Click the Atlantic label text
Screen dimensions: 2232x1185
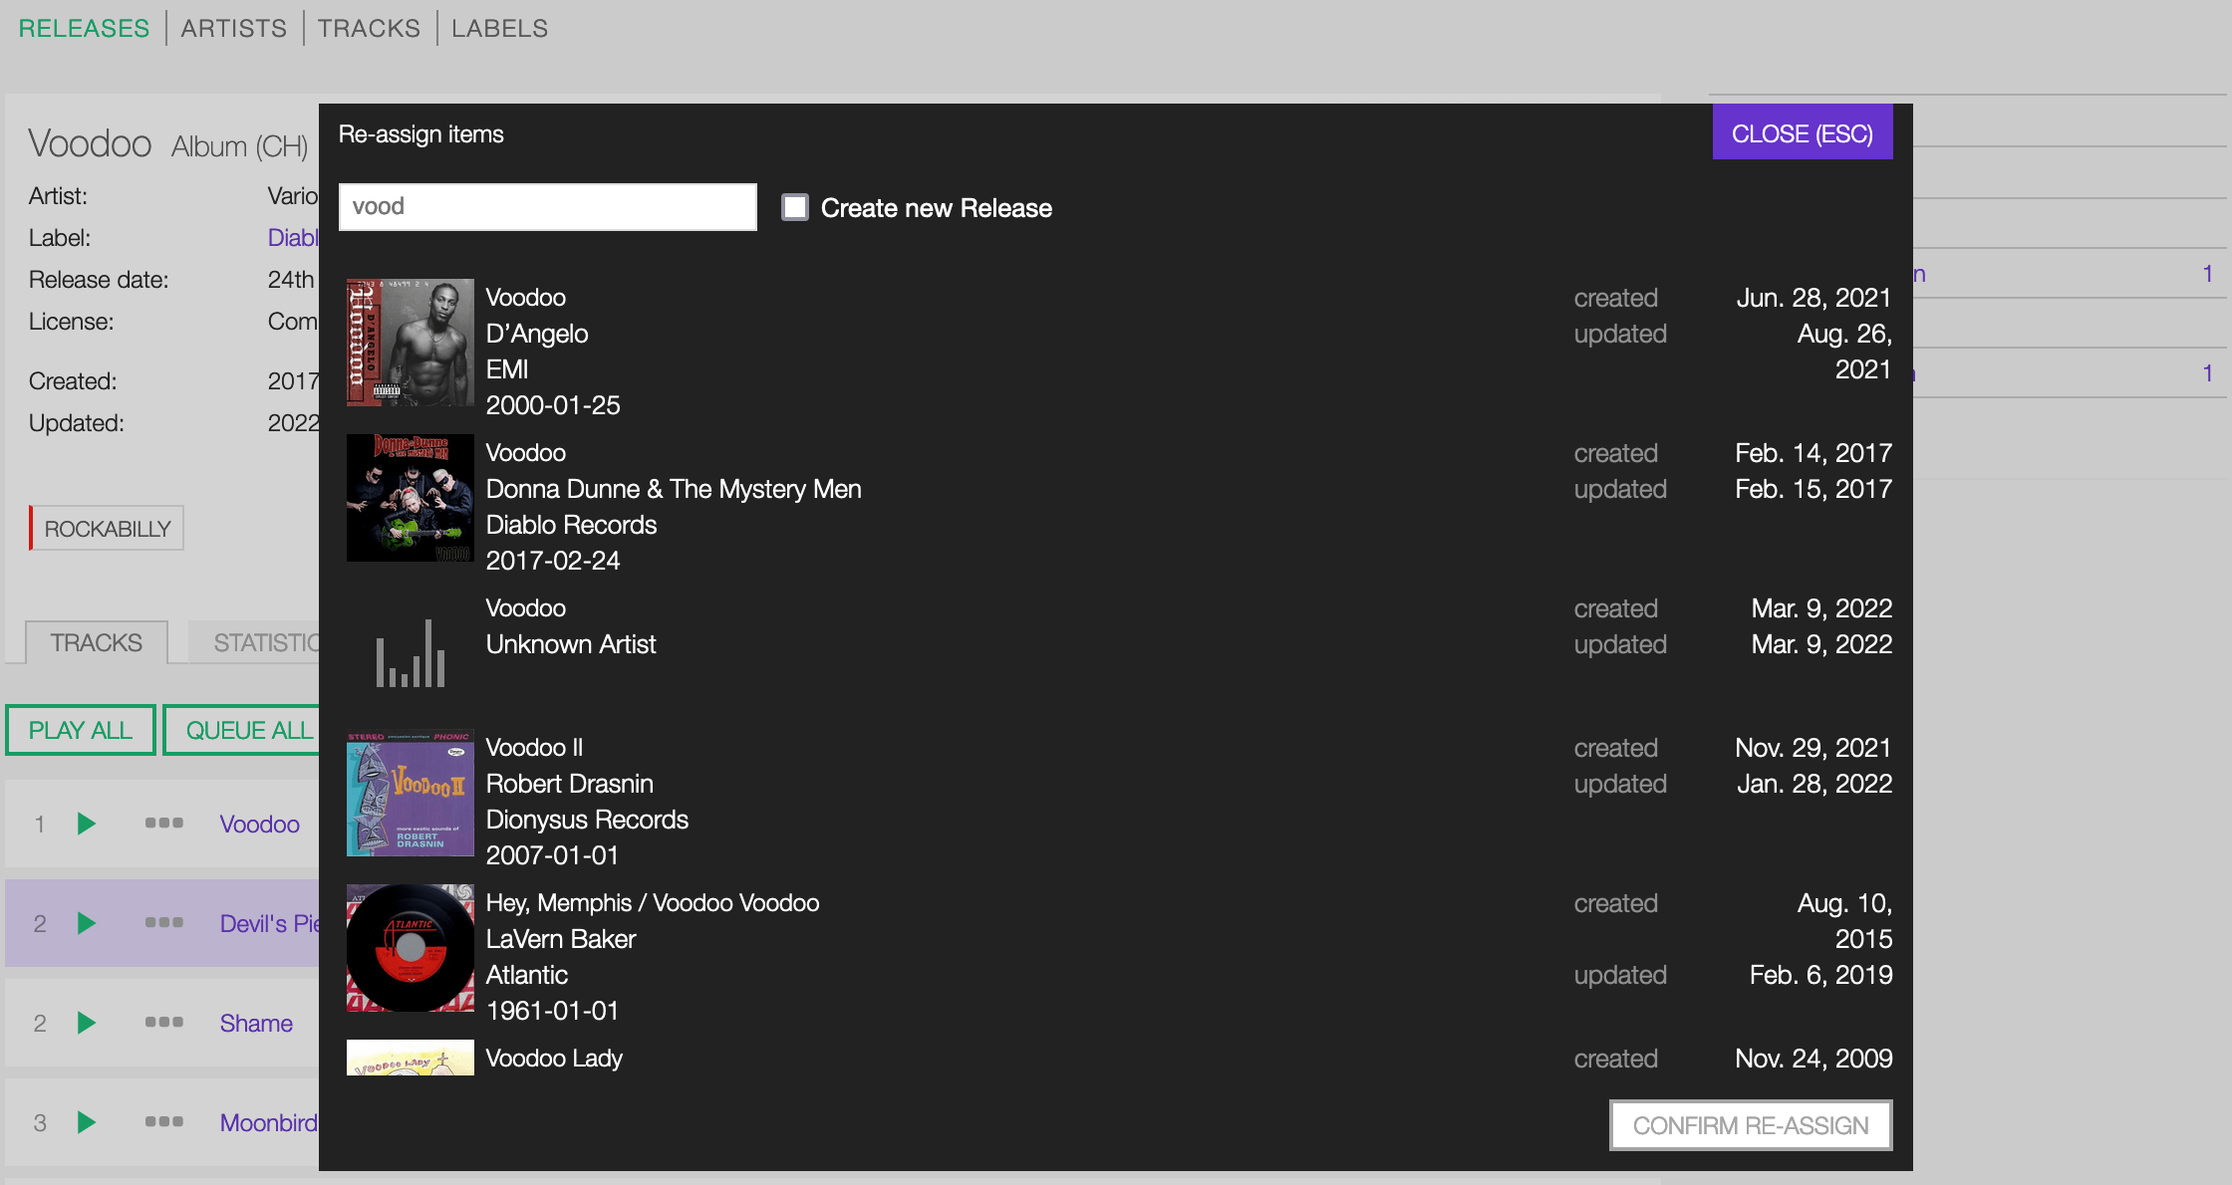(x=526, y=975)
